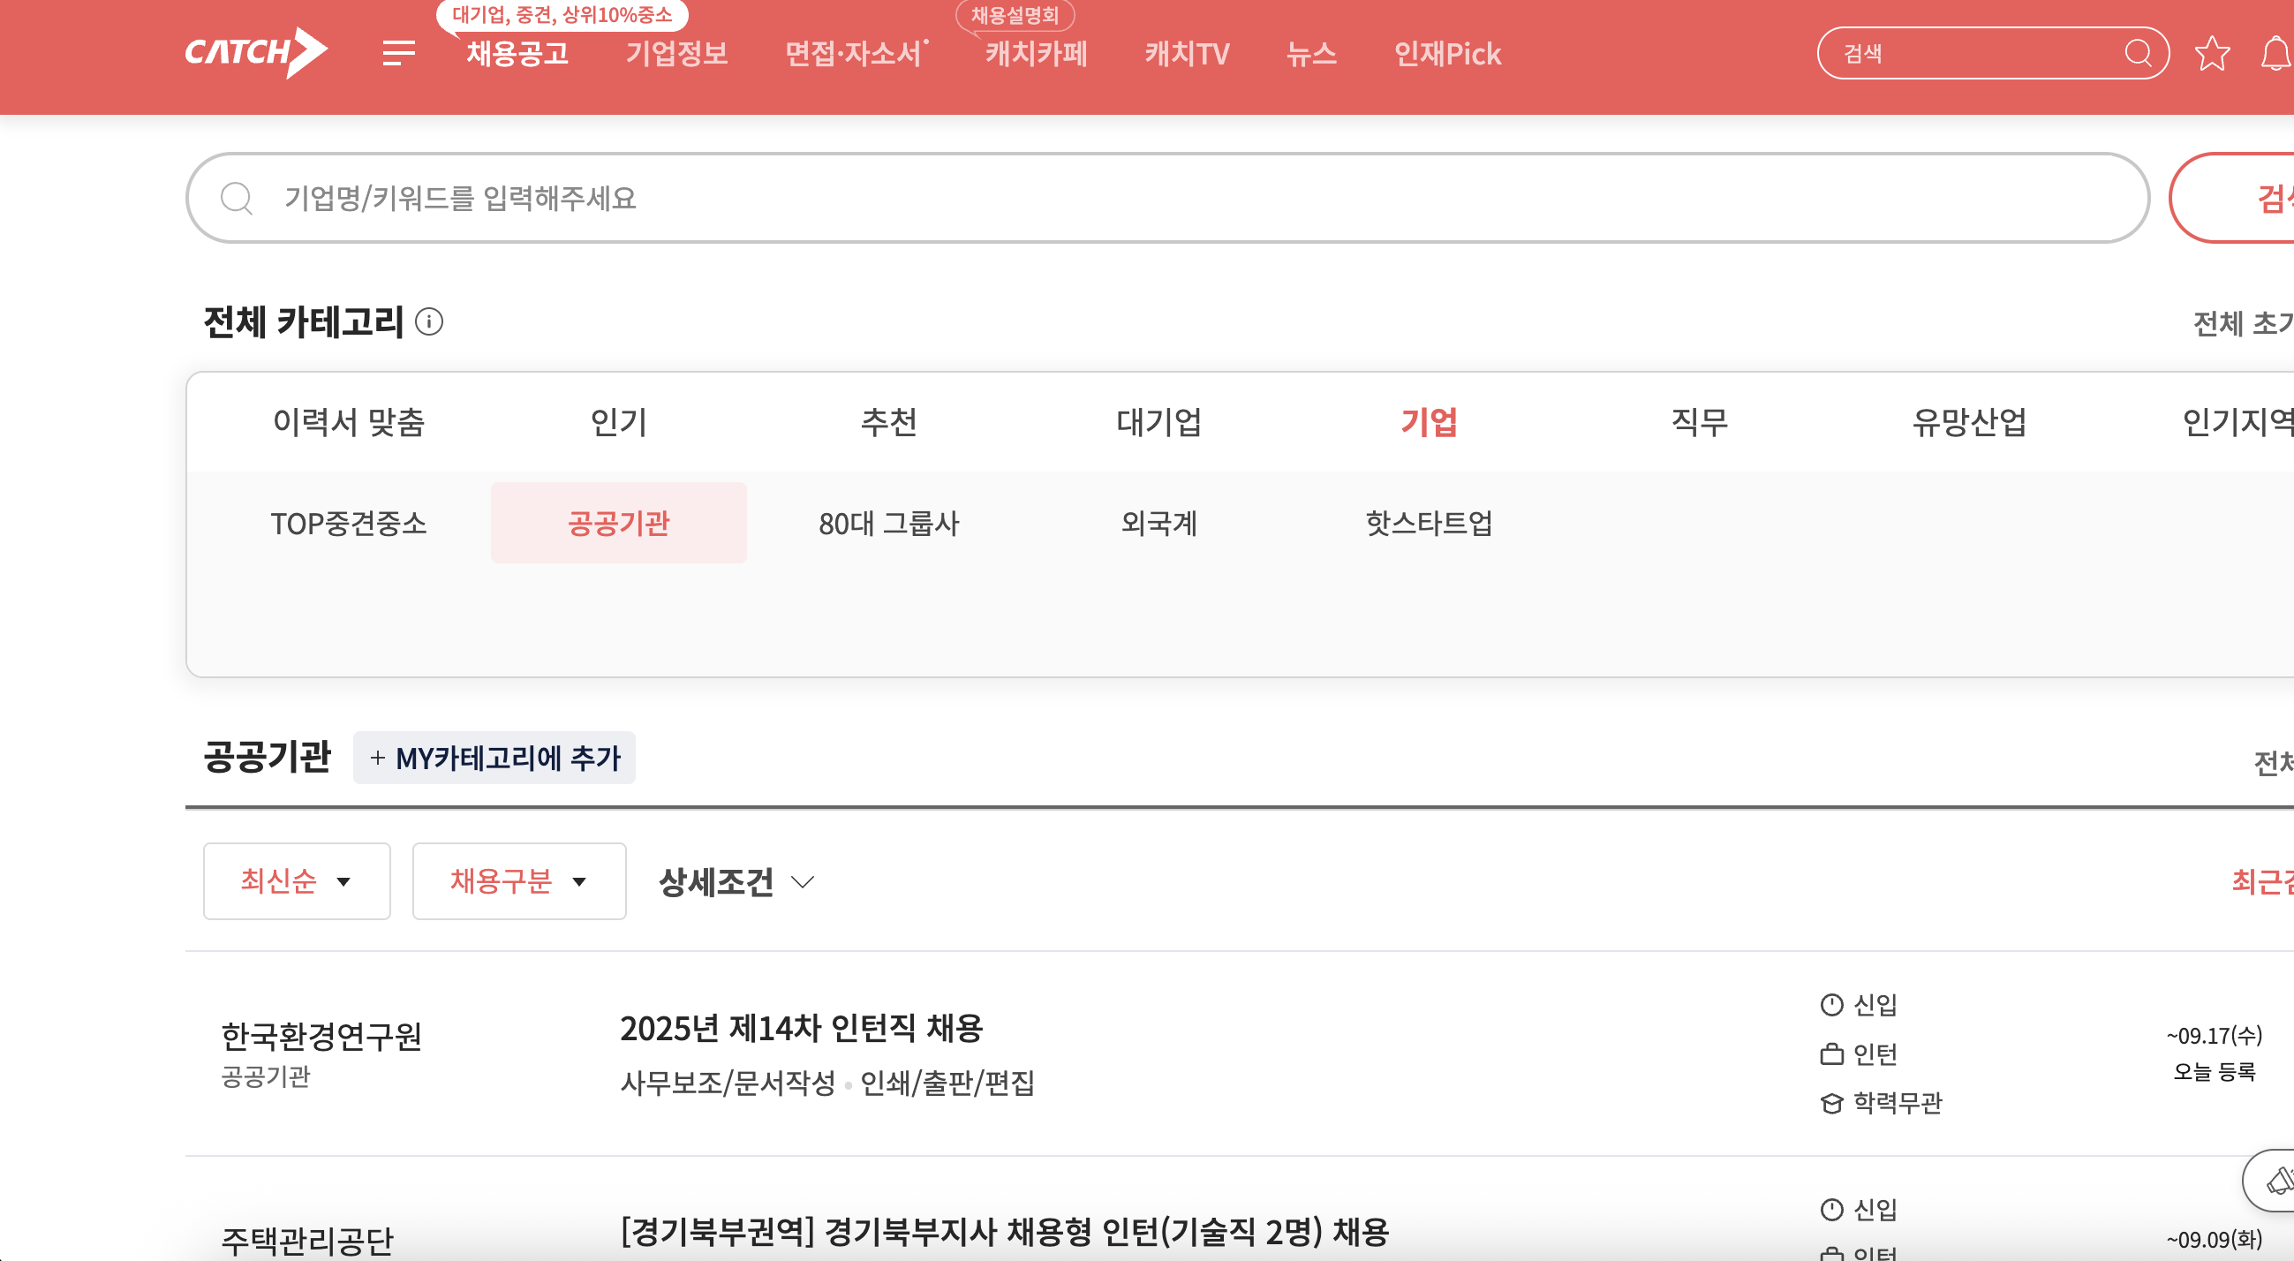This screenshot has height=1261, width=2294.
Task: Click the header search magnifier icon
Action: [x=2137, y=54]
